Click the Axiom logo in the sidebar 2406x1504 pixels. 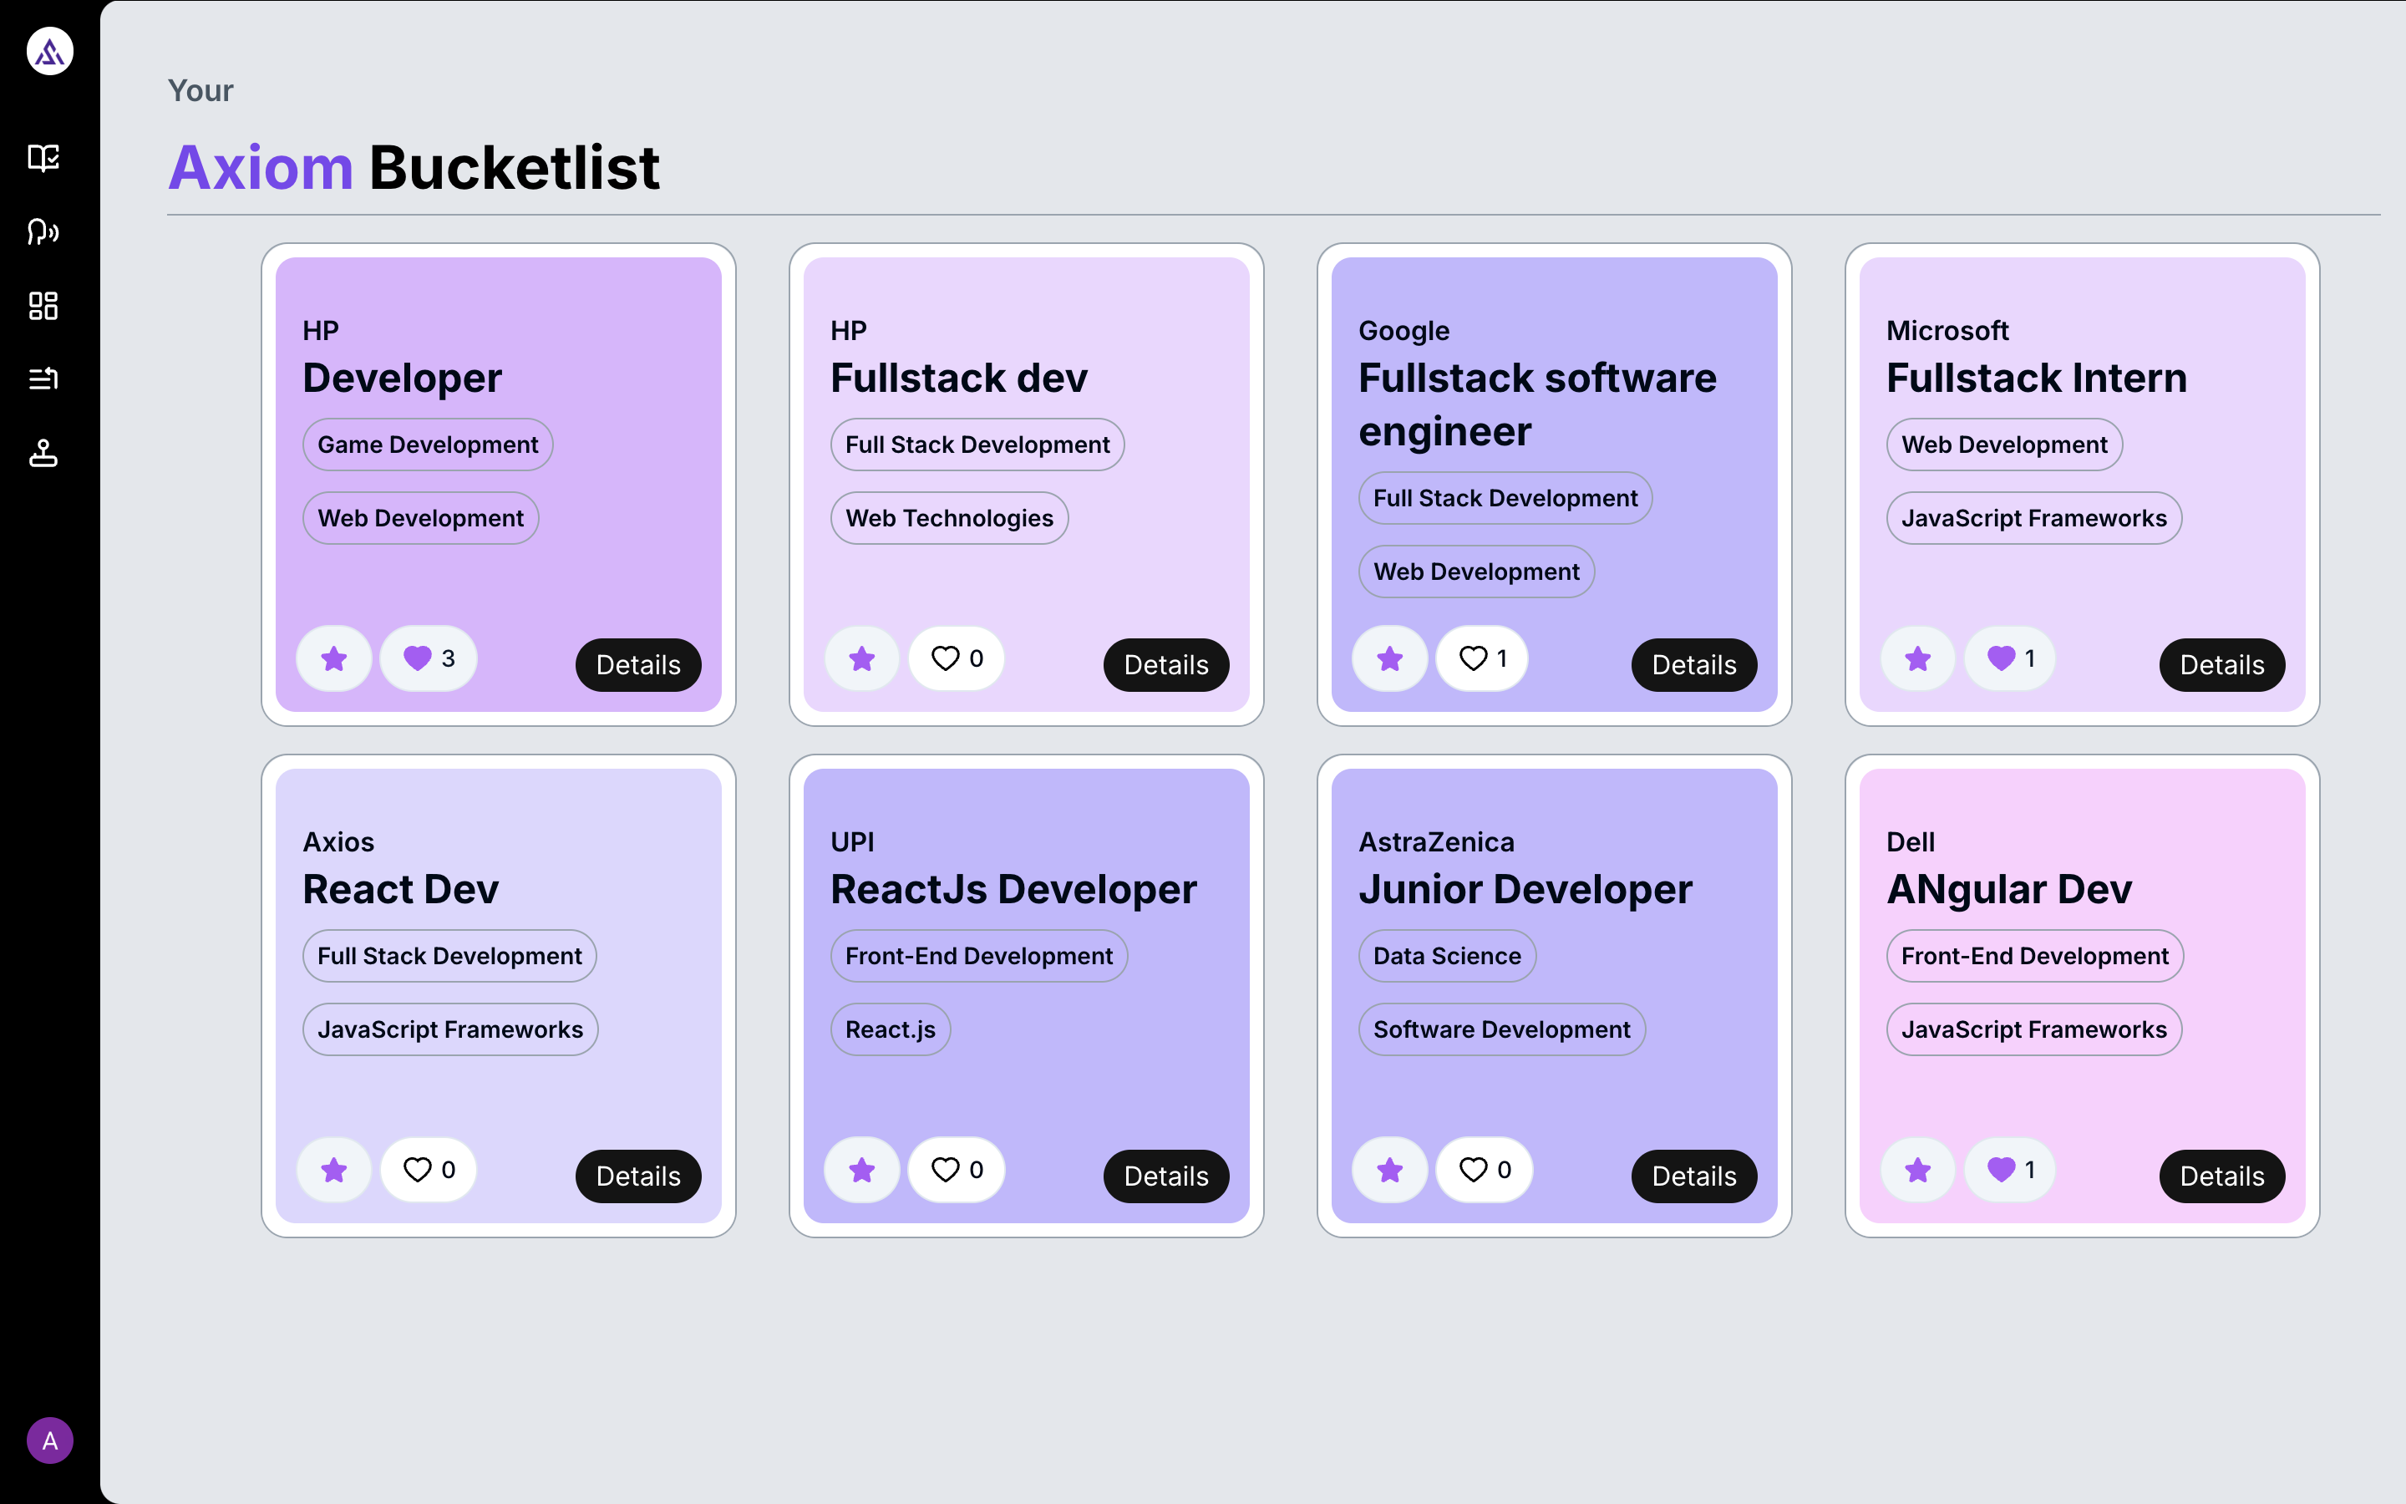50,51
